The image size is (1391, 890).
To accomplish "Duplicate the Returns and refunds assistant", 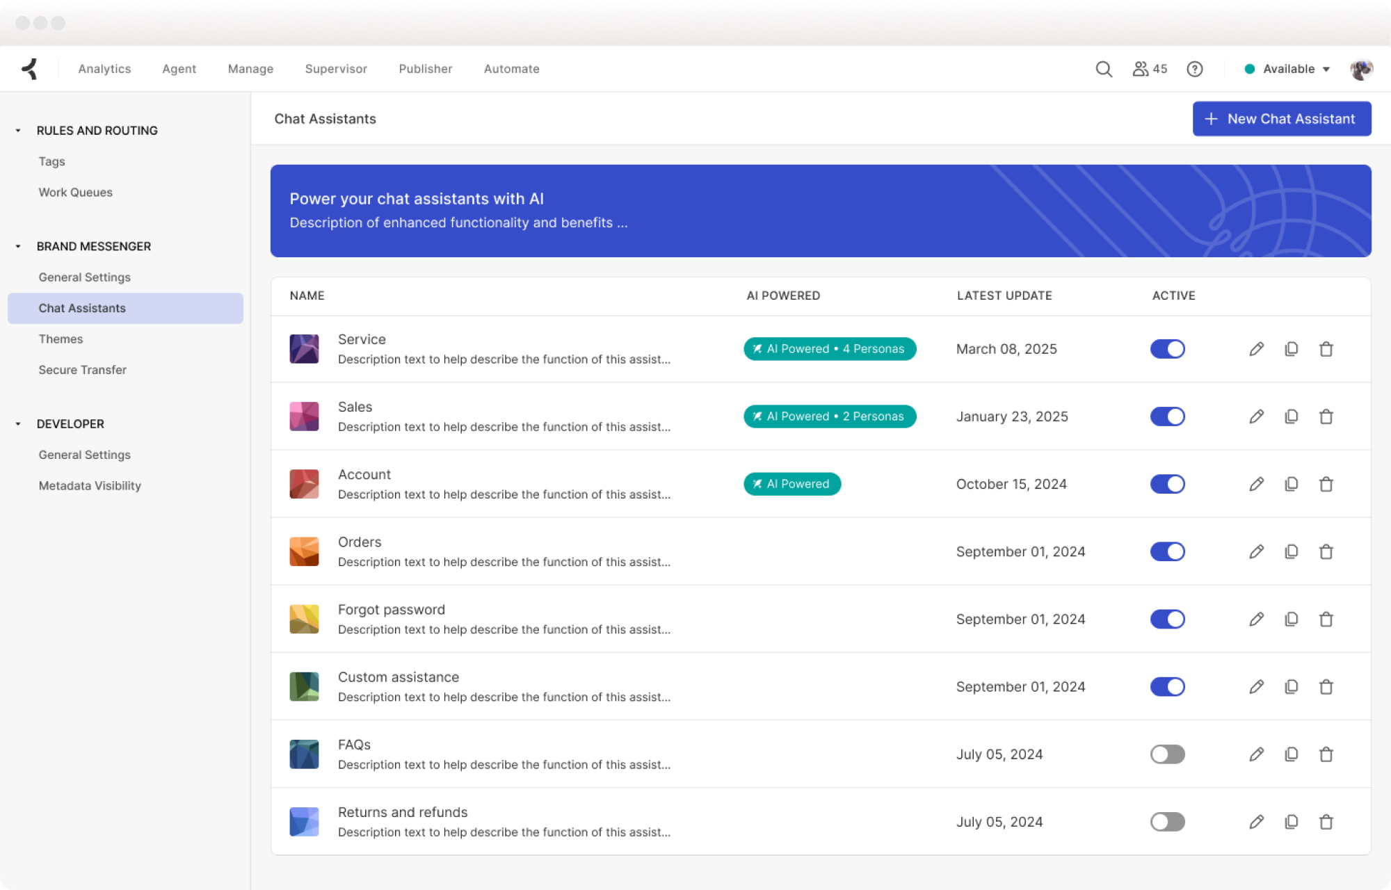I will point(1292,822).
